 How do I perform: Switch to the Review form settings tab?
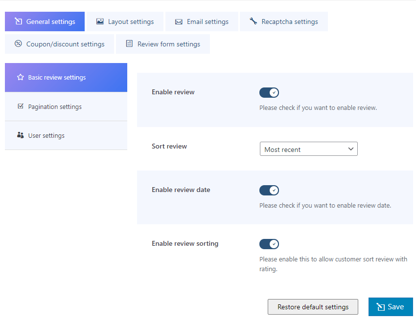[x=163, y=44]
